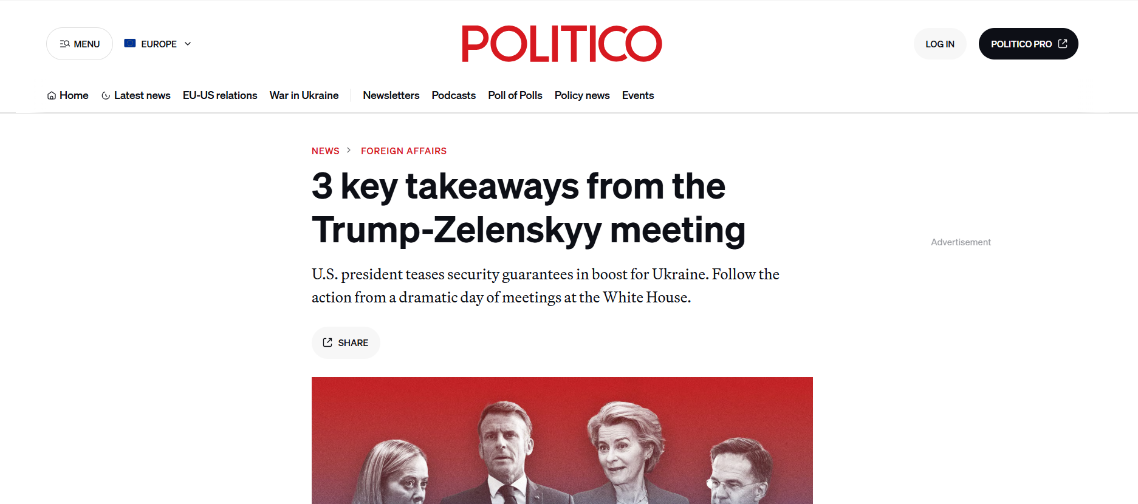
Task: Open the Newsletters page
Action: click(x=391, y=95)
